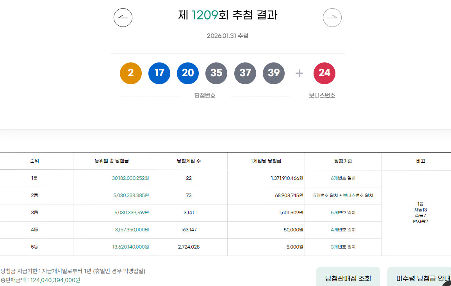
Task: Click per-game prize 50,000원
Action: [x=293, y=230]
